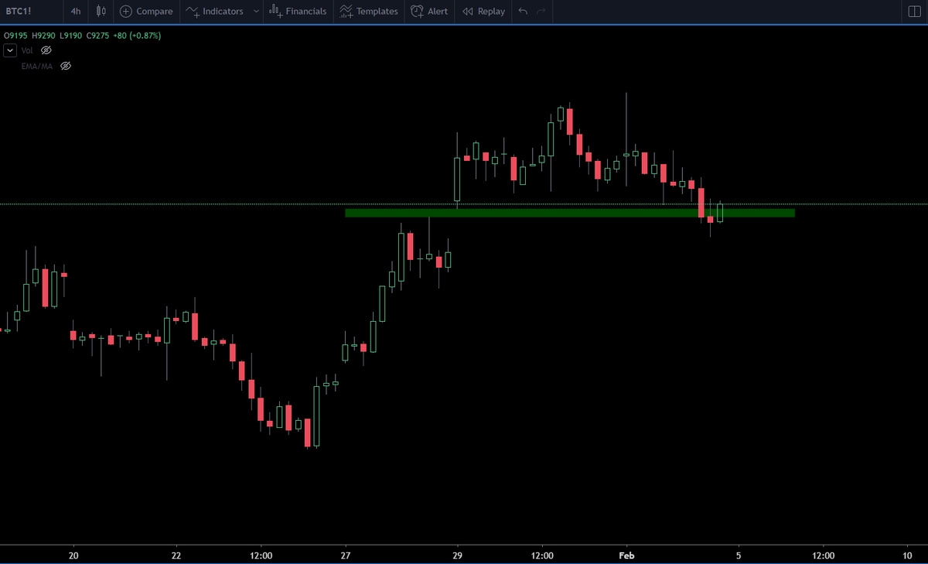Click the '29' date on time axis
The height and width of the screenshot is (564, 928).
pyautogui.click(x=458, y=555)
